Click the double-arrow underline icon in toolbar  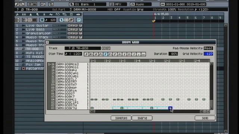24,15
